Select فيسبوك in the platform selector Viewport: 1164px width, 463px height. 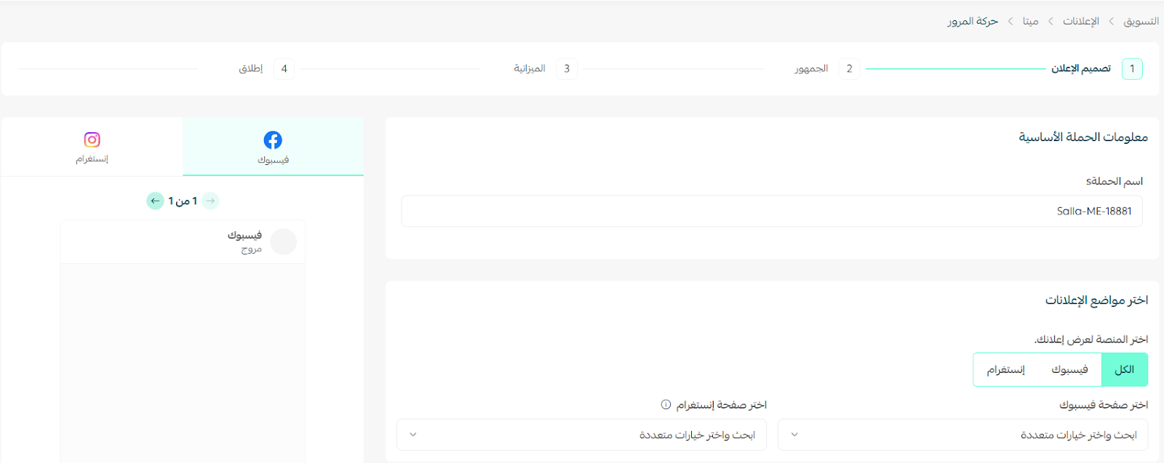tap(1069, 370)
